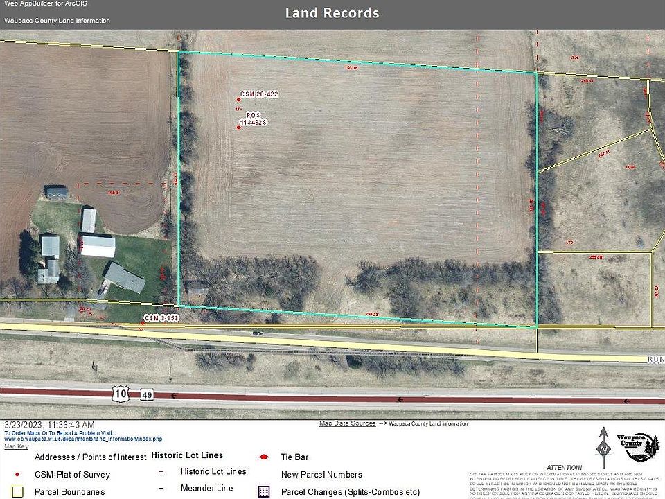Click the CSM-Plat of Survey red dot symbol
Image resolution: width=665 pixels, height=499 pixels.
(x=17, y=475)
